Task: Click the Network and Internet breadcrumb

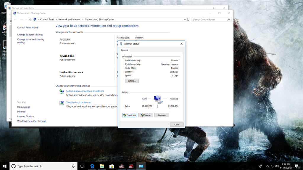Action: tap(69, 19)
